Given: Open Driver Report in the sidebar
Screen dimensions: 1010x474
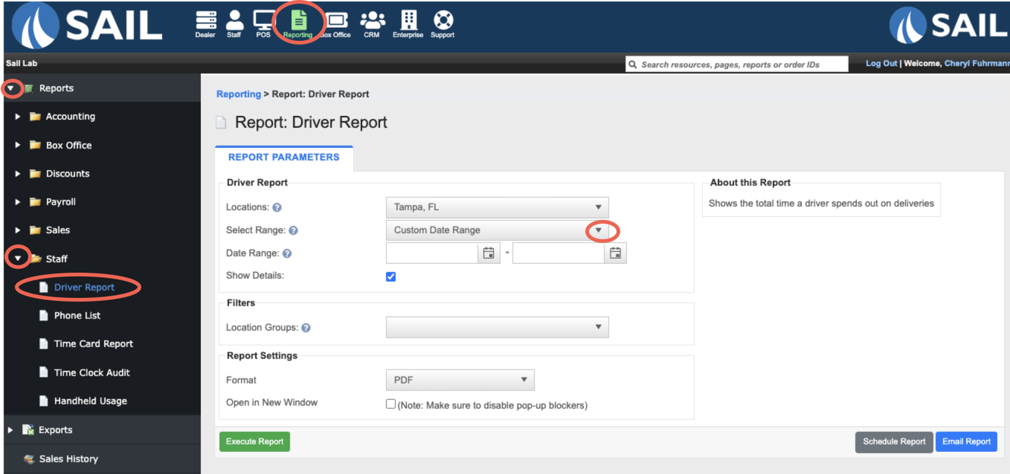Looking at the screenshot, I should pyautogui.click(x=84, y=287).
